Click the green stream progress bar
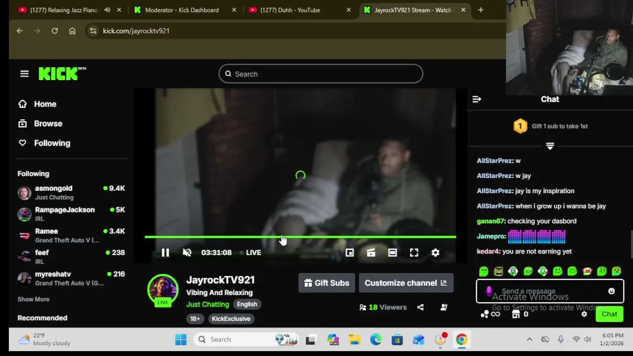 coord(300,237)
